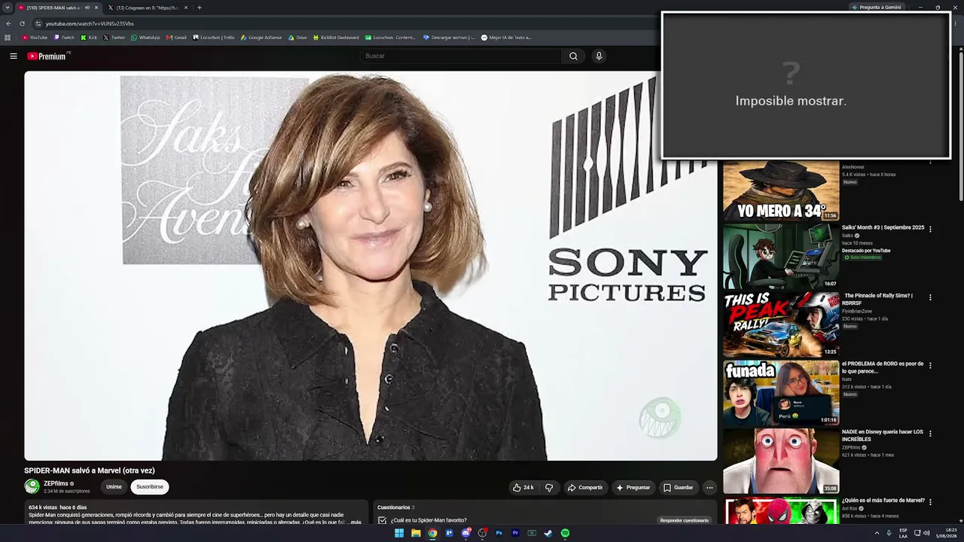Open the YO MERO A 34° thumbnail
The image size is (964, 542).
pyautogui.click(x=781, y=190)
